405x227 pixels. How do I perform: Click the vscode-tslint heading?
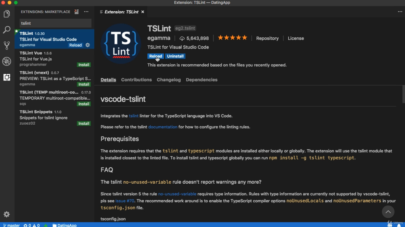point(123,99)
